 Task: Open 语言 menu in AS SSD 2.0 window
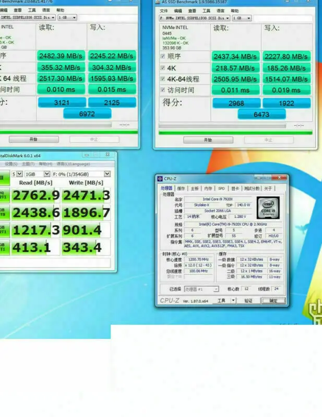46,10
